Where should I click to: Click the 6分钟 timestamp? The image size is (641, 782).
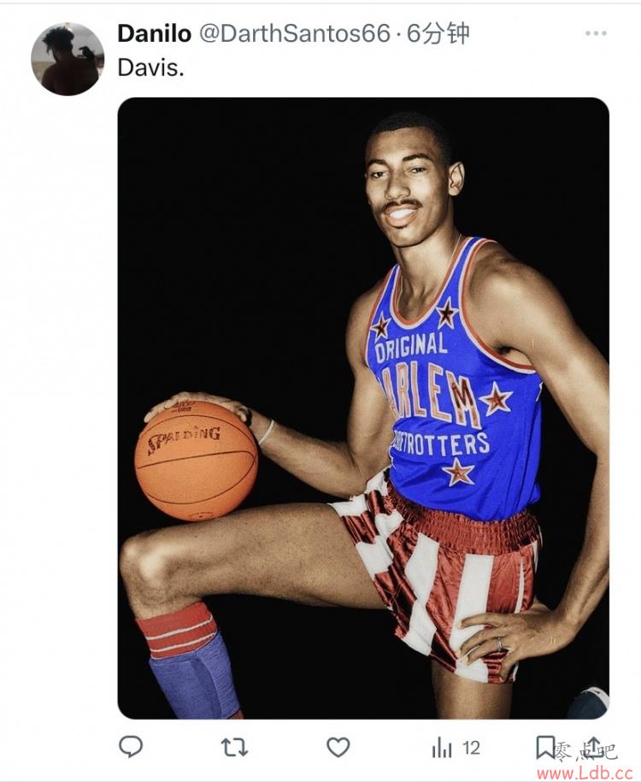pos(438,34)
